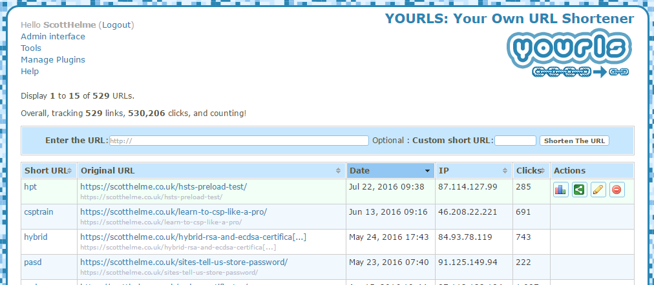Open the sites-tell-us-store-password original URL

point(184,262)
